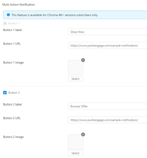This screenshot has width=147, height=158.
Task: Click the 'Button 2' checkbox caption text
Action: (x=14, y=93)
